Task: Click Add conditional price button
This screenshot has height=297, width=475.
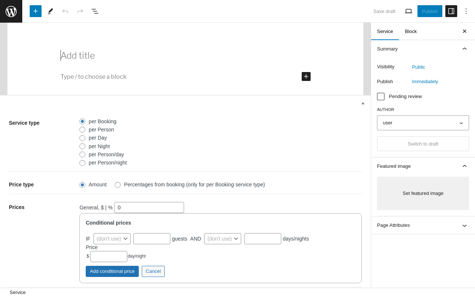Action: pyautogui.click(x=112, y=271)
